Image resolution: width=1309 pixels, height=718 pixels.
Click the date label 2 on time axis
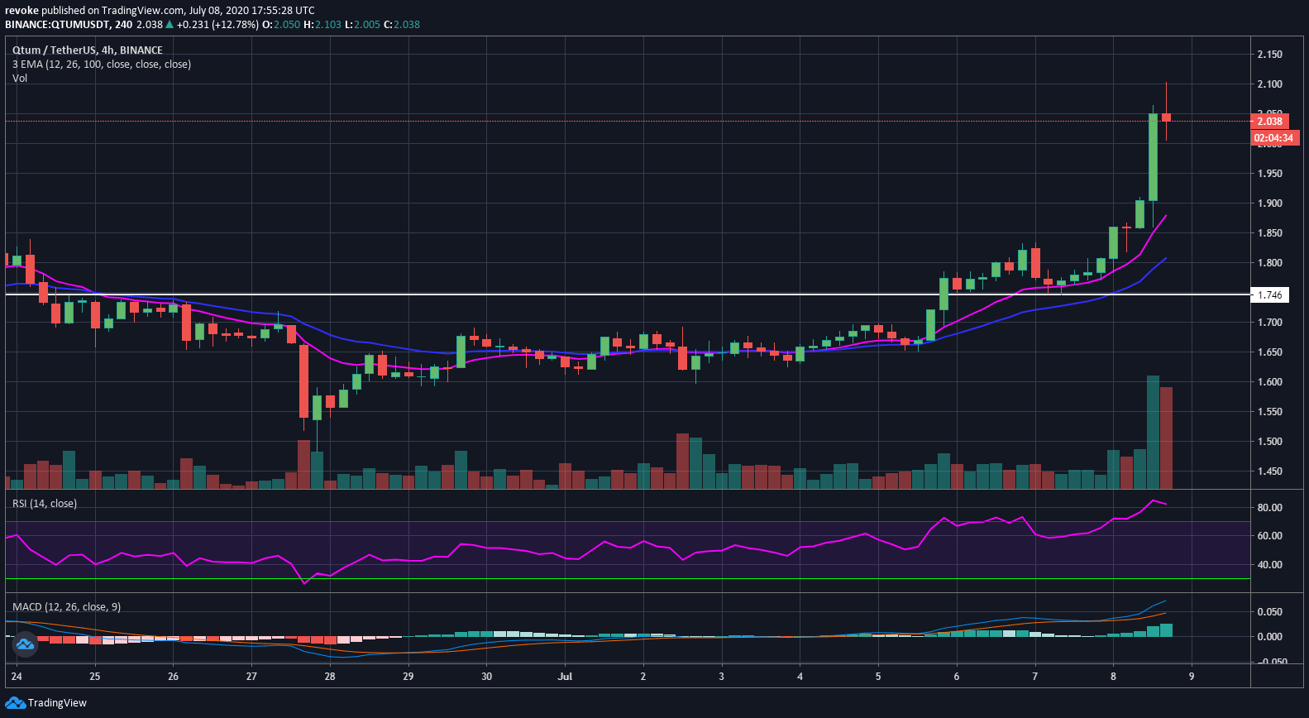(643, 677)
